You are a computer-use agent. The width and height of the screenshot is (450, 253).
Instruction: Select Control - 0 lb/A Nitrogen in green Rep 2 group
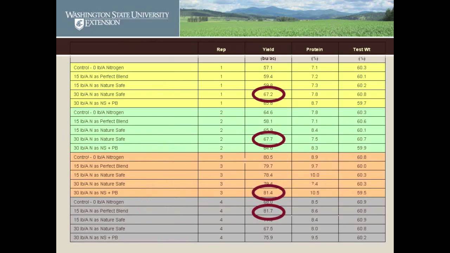(x=99, y=112)
